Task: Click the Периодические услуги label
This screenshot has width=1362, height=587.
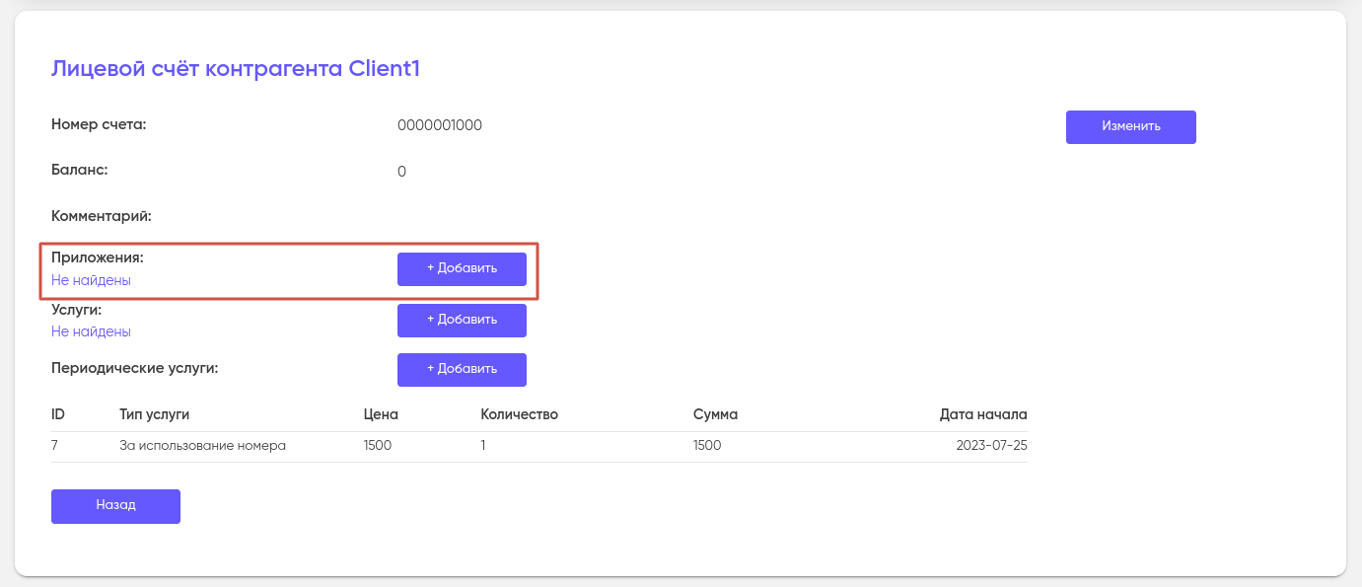Action: [134, 368]
